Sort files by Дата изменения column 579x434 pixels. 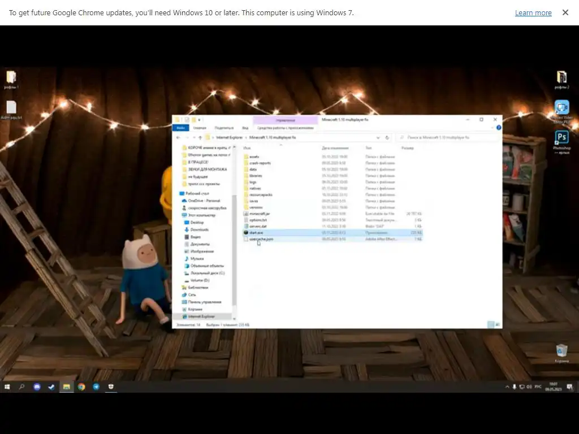pos(335,148)
